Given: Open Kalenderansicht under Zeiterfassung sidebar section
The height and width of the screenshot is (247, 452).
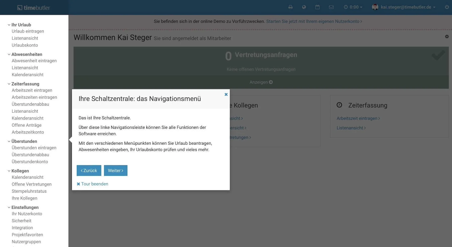Looking at the screenshot, I should 28,118.
